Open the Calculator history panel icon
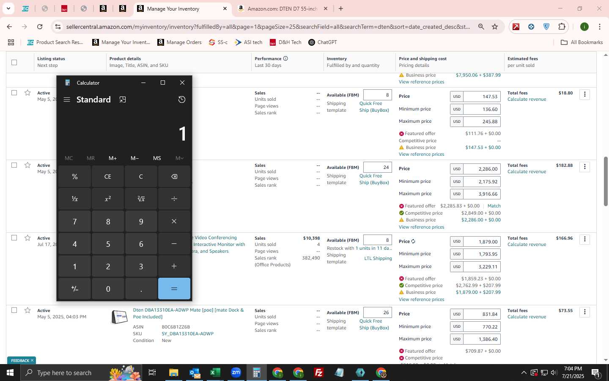This screenshot has width=609, height=381. pyautogui.click(x=182, y=99)
